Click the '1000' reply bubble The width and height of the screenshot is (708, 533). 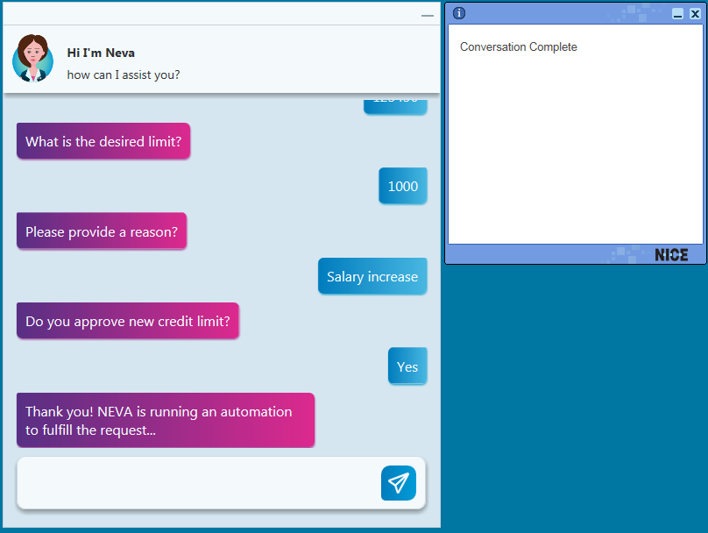coord(403,186)
